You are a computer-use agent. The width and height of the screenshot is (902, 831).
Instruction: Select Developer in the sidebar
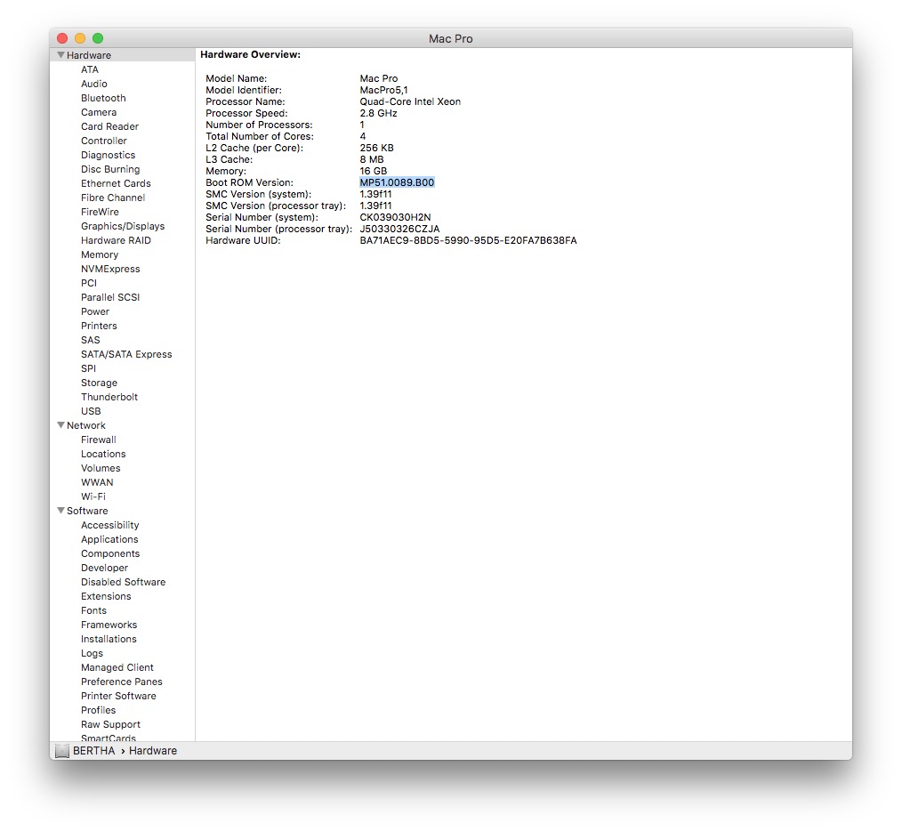point(104,568)
